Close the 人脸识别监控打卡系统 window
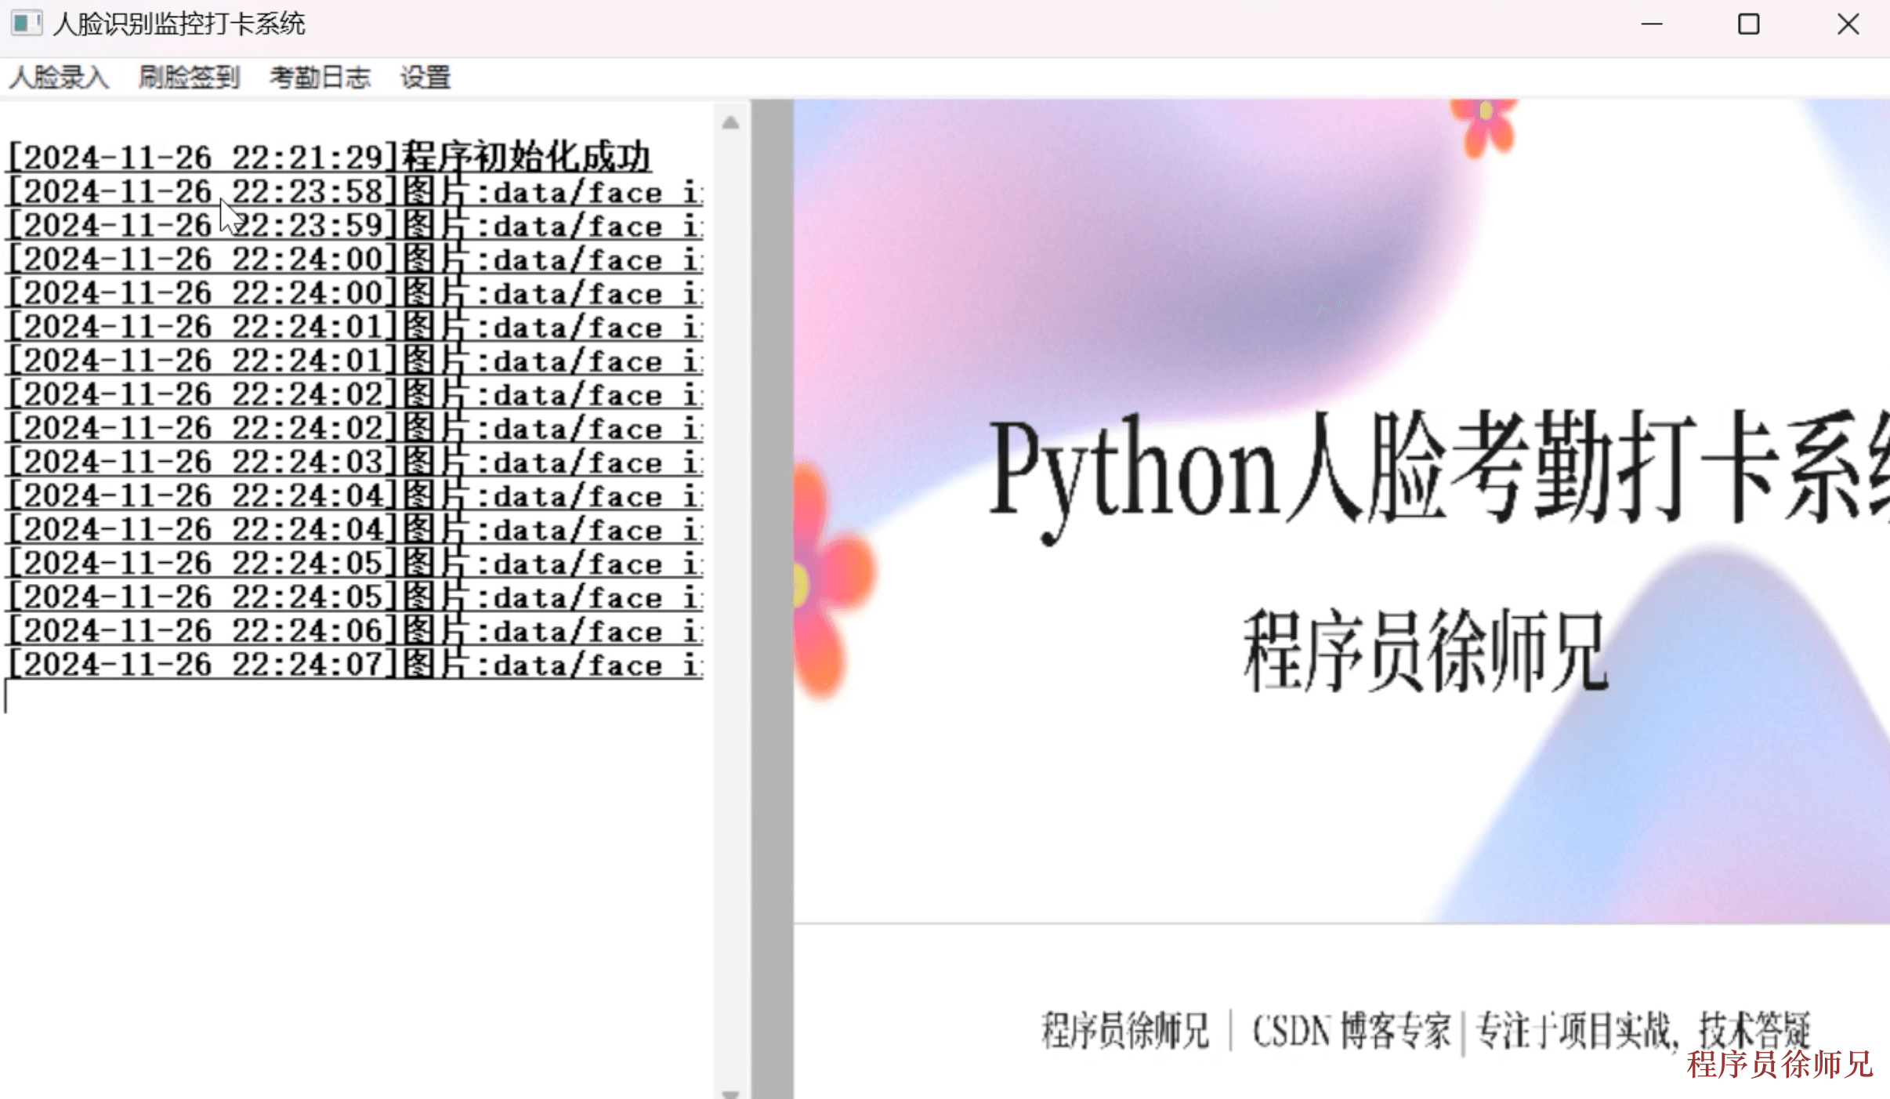The image size is (1890, 1099). [x=1848, y=24]
